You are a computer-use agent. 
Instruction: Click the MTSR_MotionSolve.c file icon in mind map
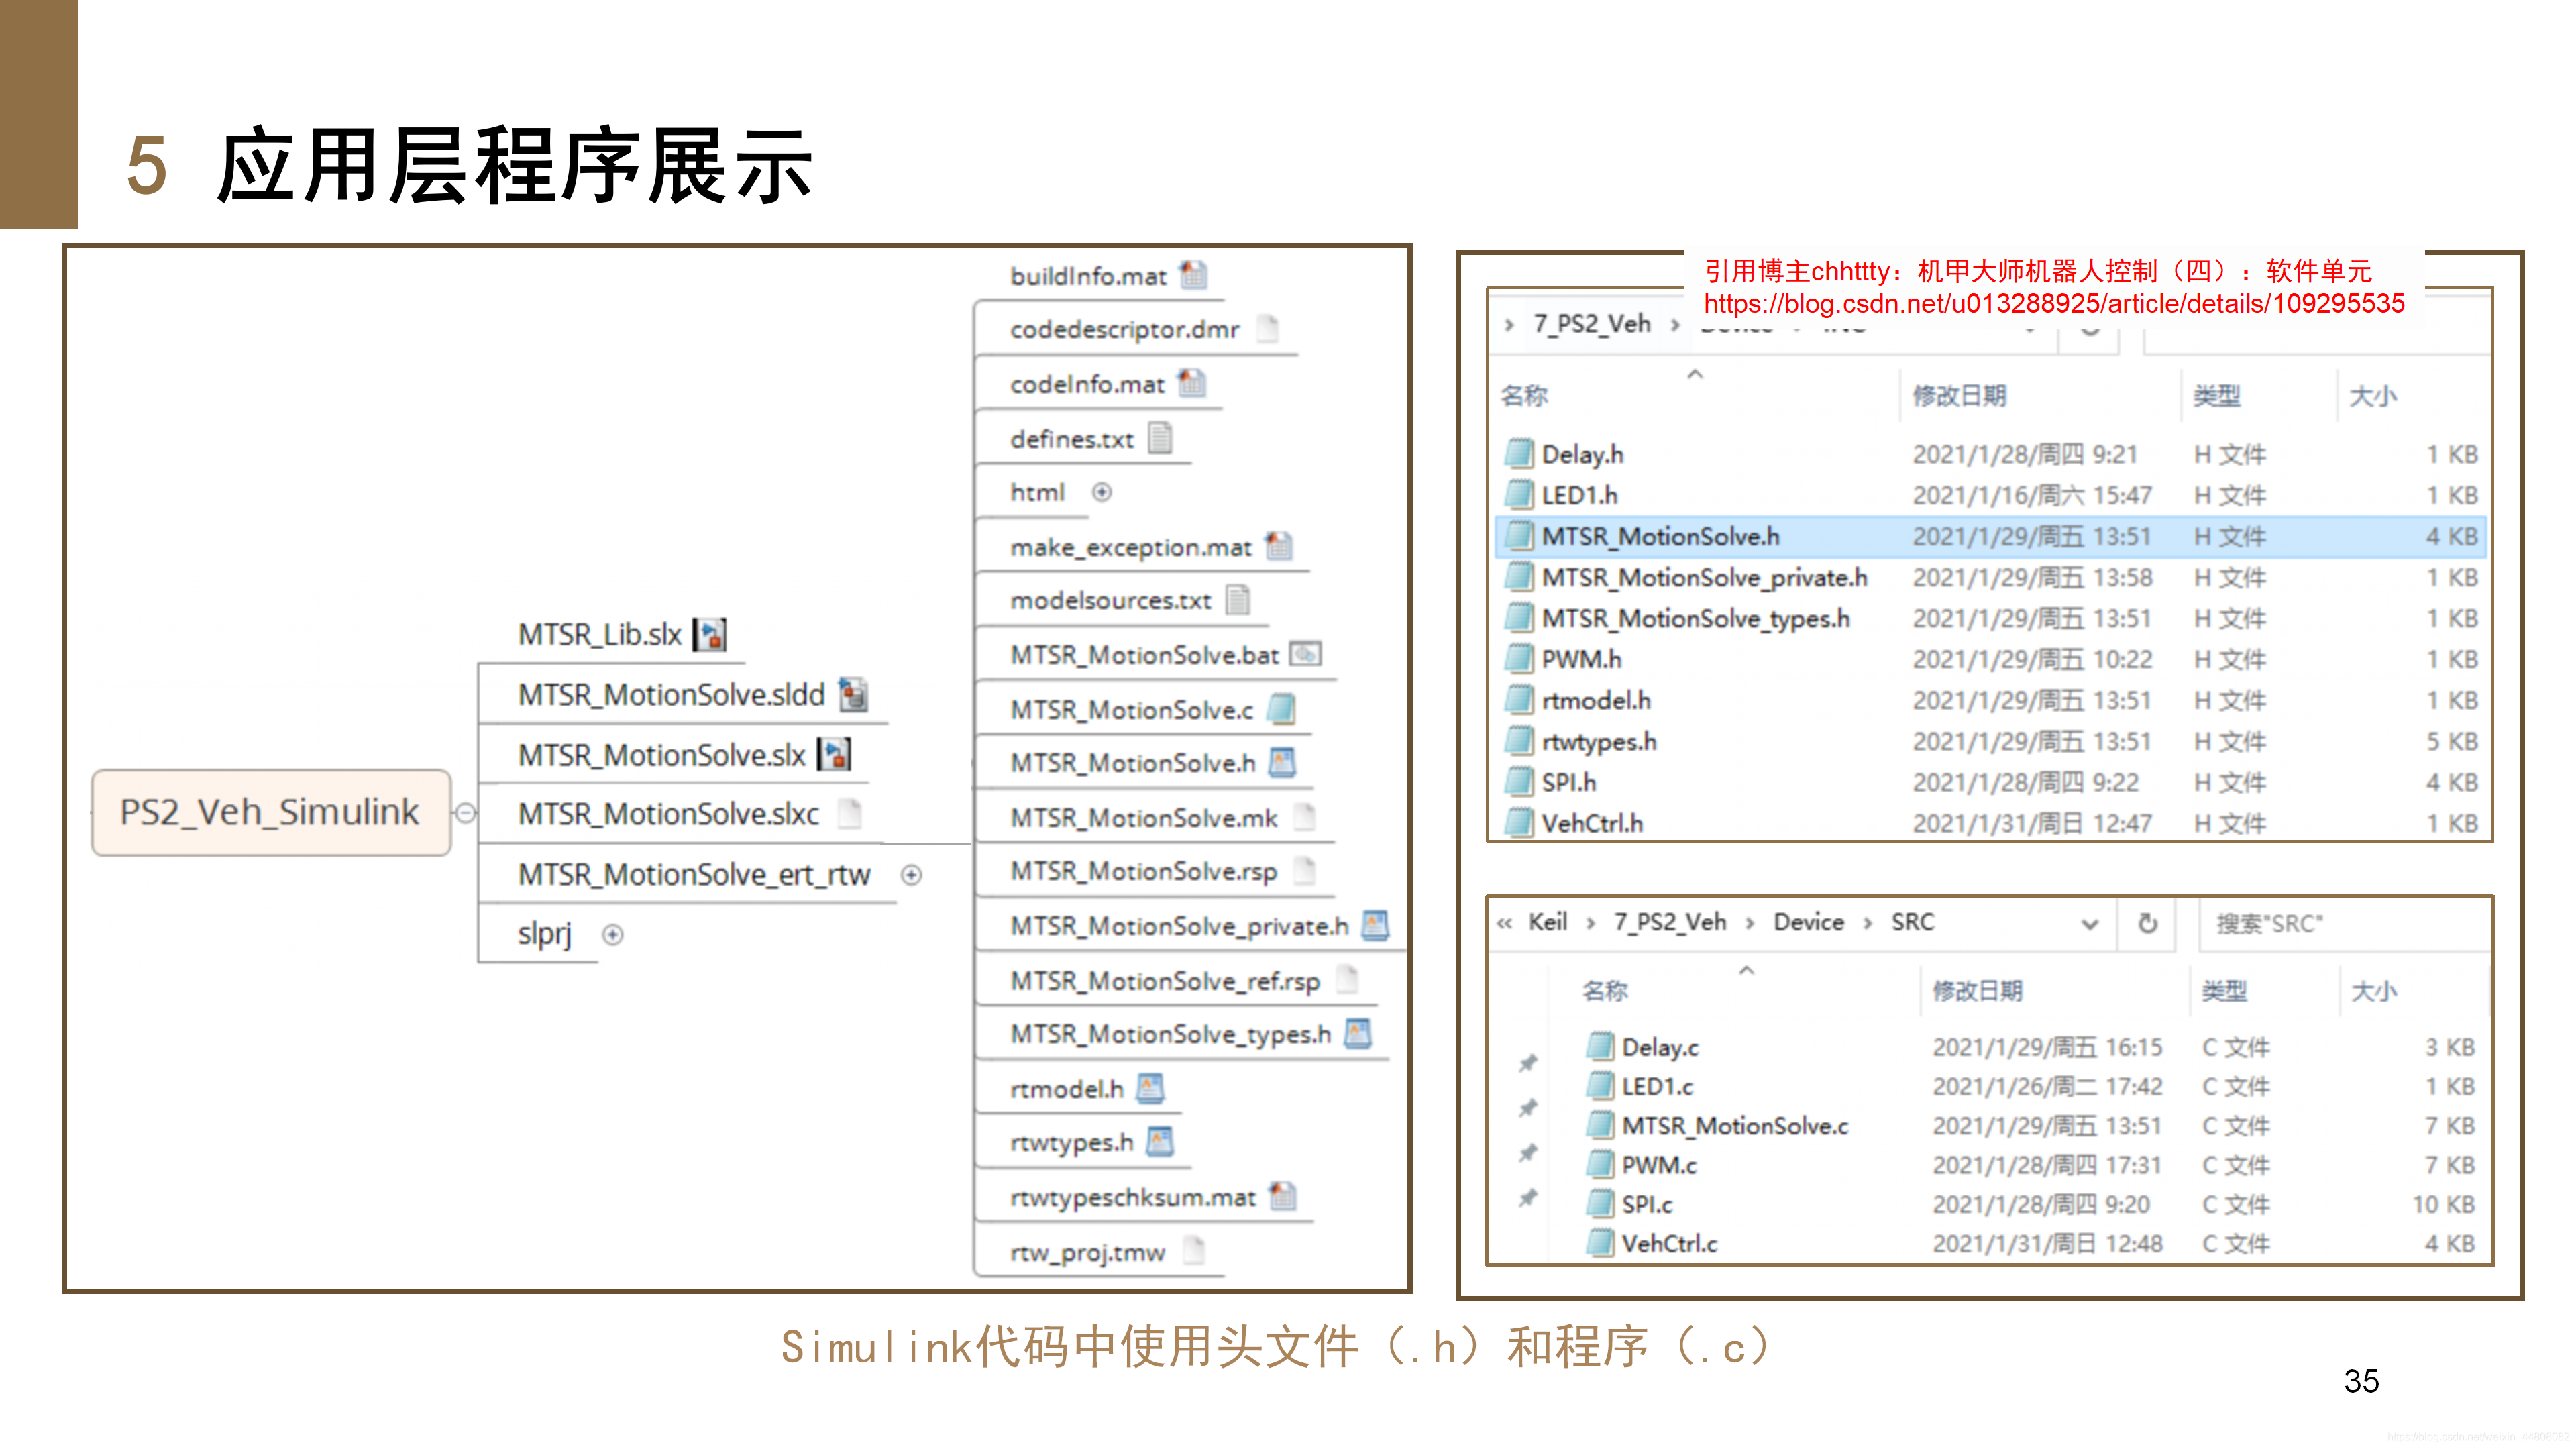pyautogui.click(x=1281, y=709)
